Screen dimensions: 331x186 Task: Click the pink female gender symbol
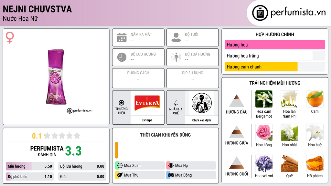pyautogui.click(x=10, y=37)
